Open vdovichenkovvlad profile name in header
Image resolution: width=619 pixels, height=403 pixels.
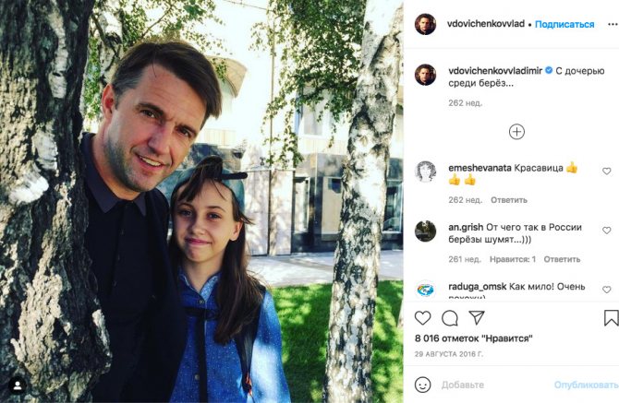coord(486,24)
